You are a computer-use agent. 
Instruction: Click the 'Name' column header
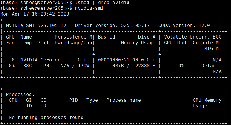pos(26,37)
